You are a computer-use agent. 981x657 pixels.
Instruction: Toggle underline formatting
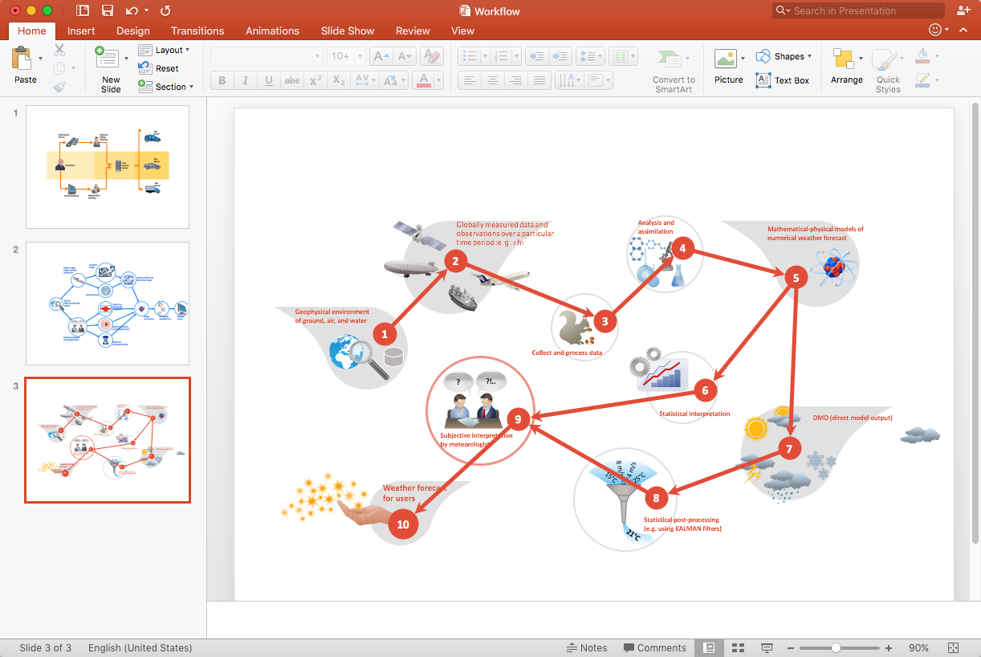[268, 80]
